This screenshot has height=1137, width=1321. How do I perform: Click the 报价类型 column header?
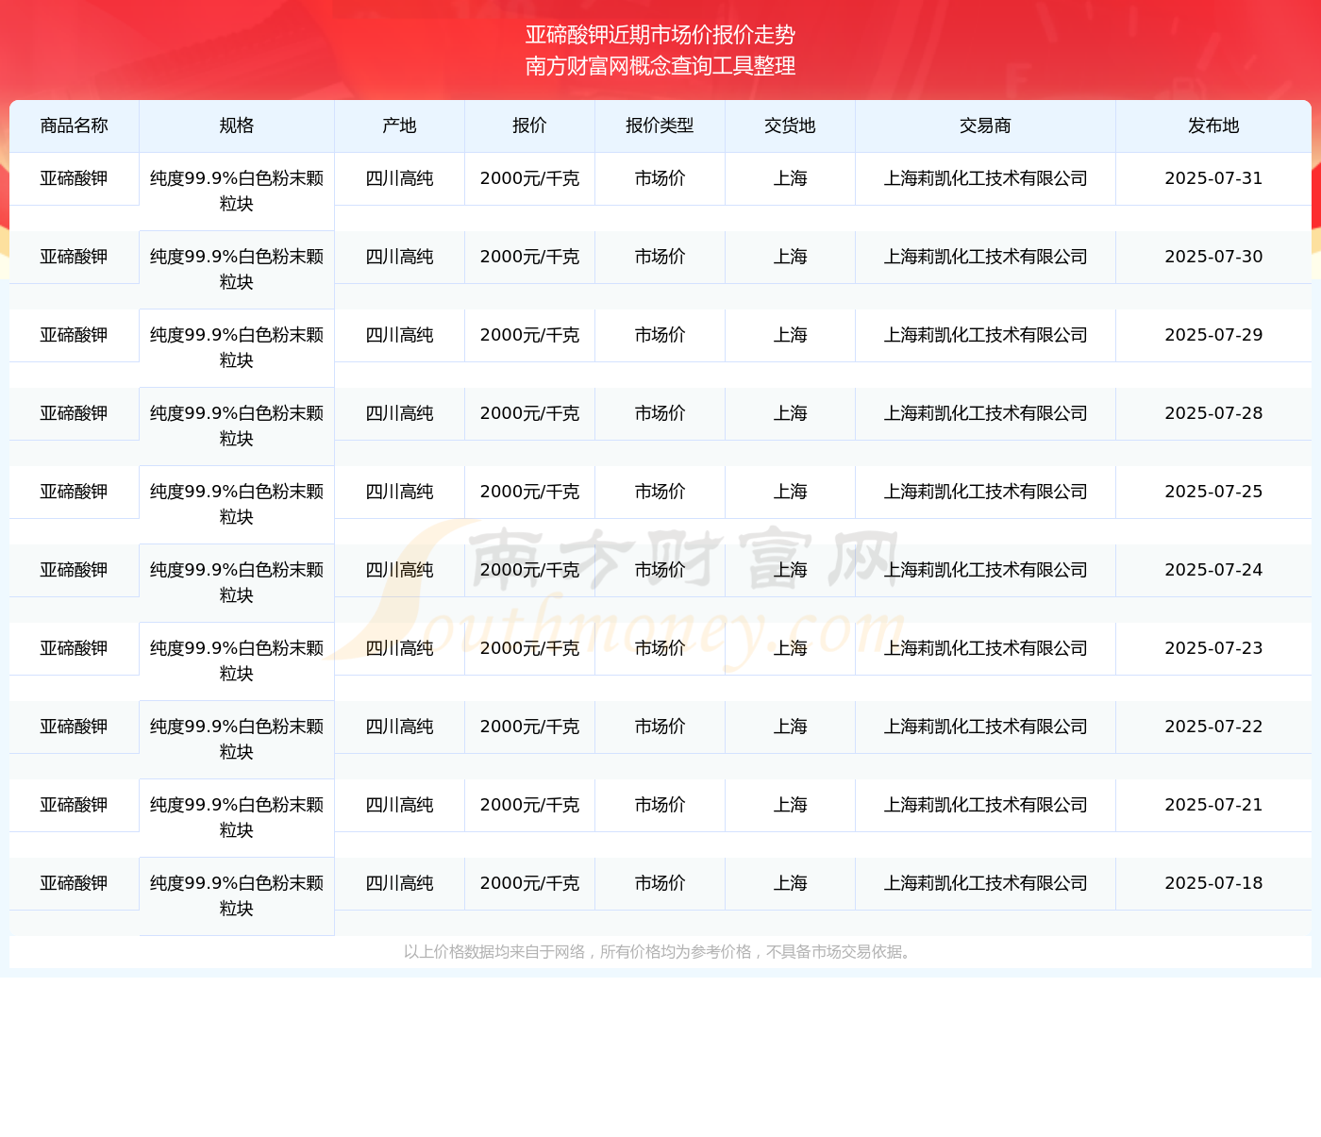pos(660,125)
